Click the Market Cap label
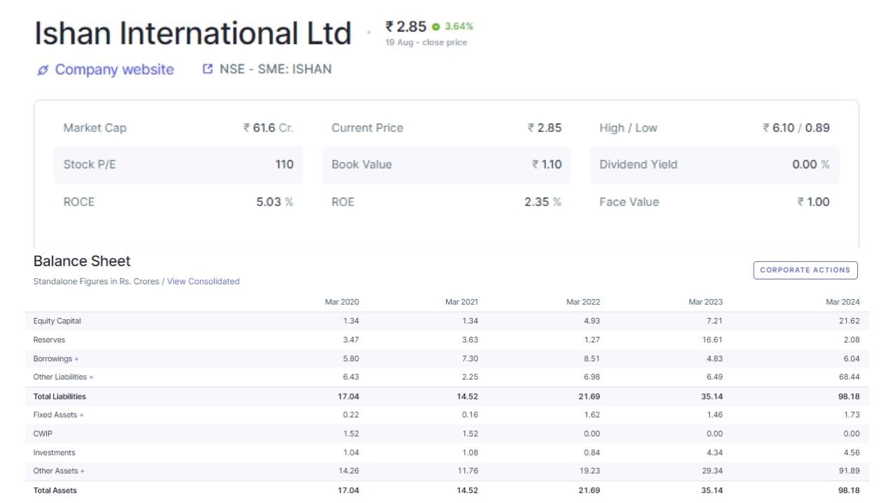 pos(95,128)
